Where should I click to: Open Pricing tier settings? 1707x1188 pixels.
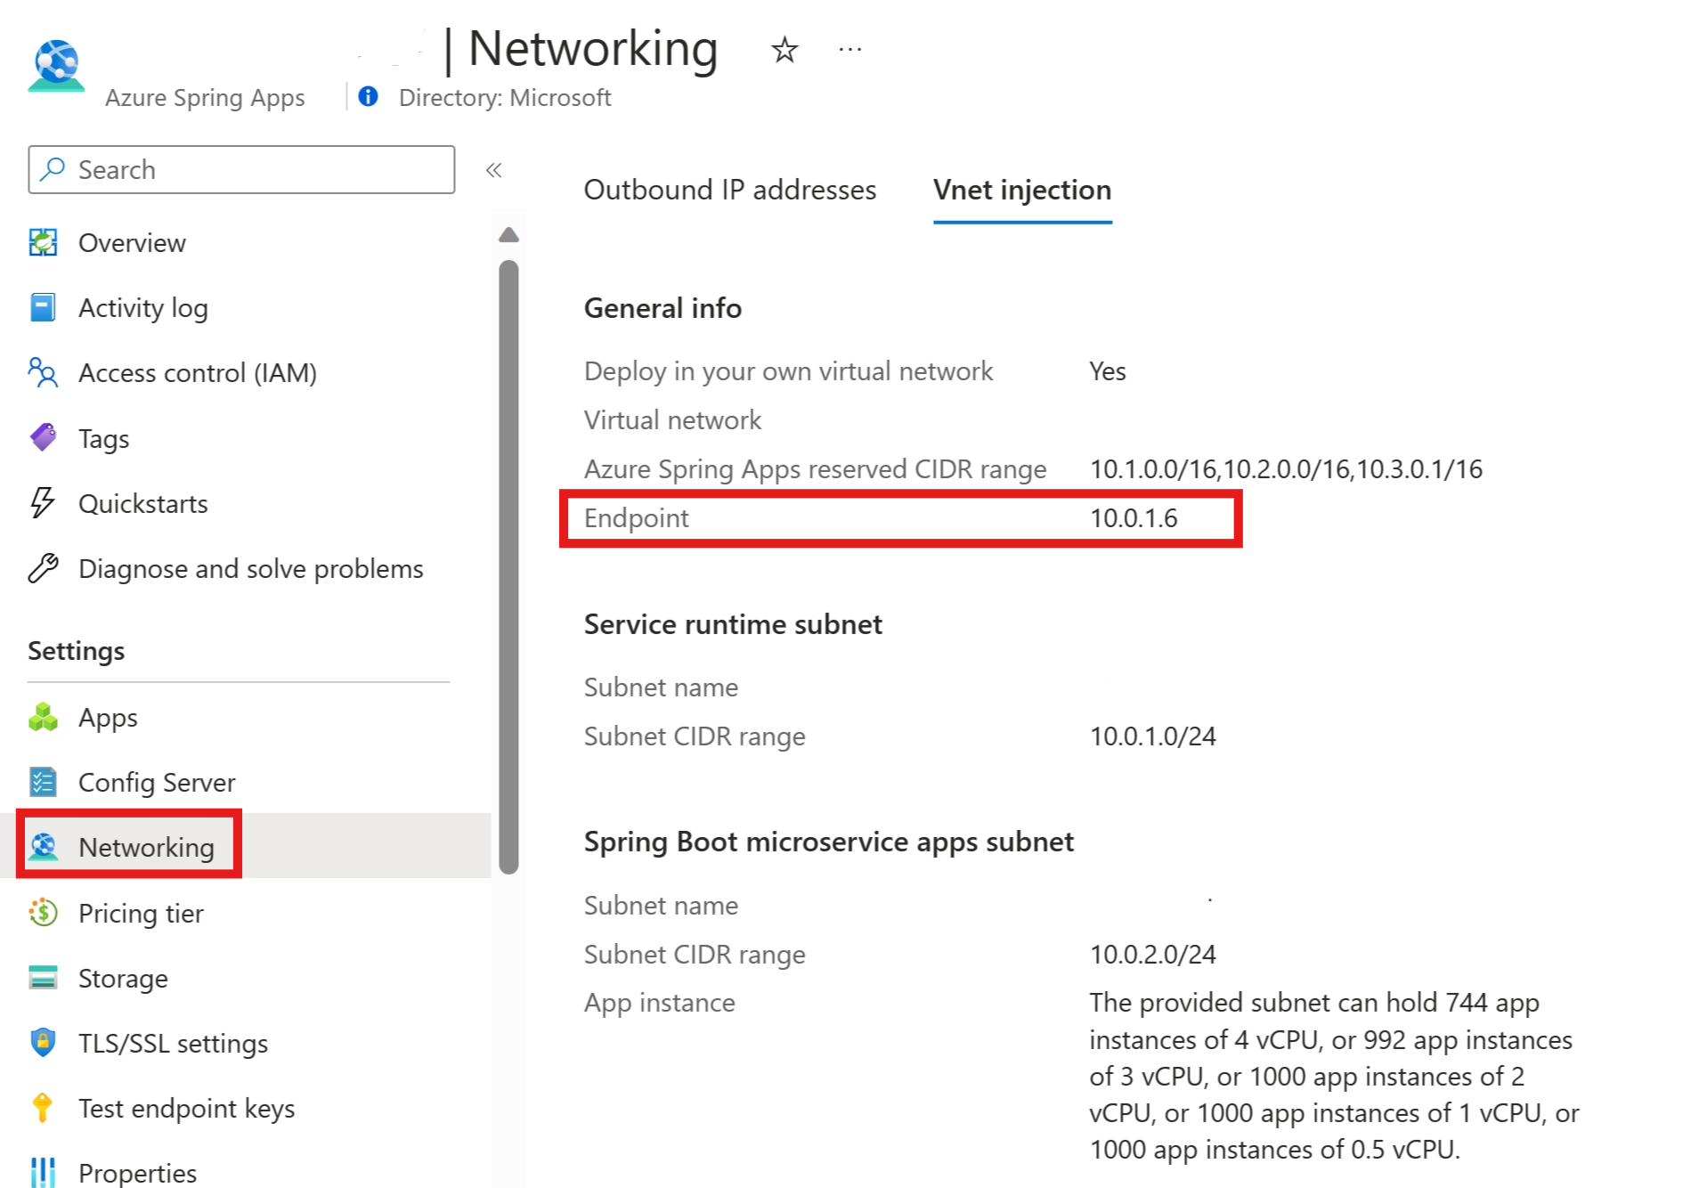pyautogui.click(x=141, y=913)
